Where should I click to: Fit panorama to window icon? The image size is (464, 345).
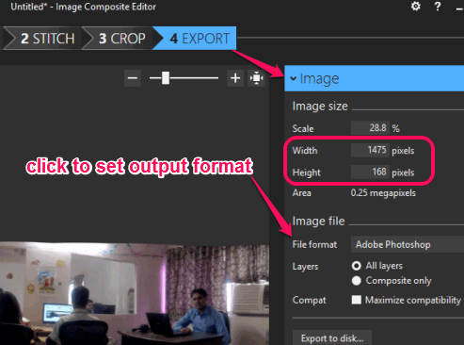(257, 78)
